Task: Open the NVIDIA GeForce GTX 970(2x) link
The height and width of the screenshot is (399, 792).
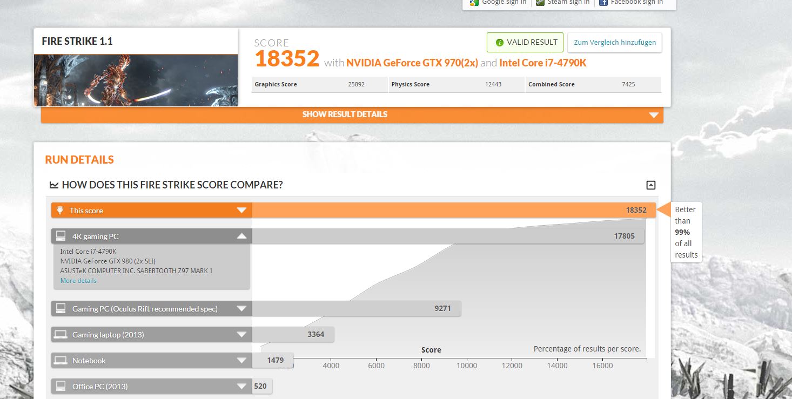Action: coord(412,63)
